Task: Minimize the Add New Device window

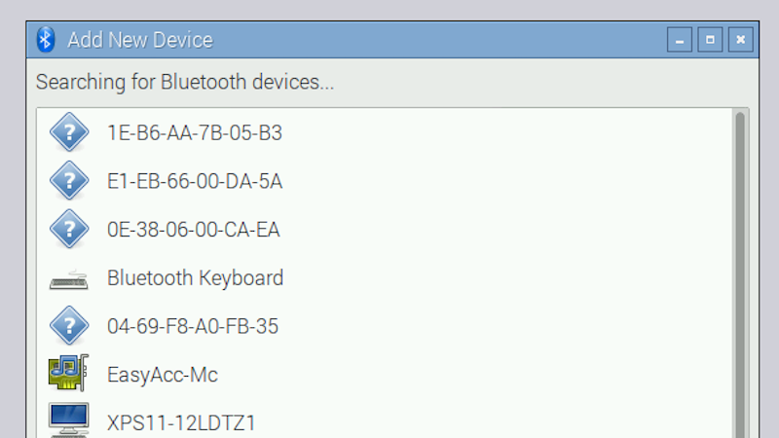Action: (679, 40)
